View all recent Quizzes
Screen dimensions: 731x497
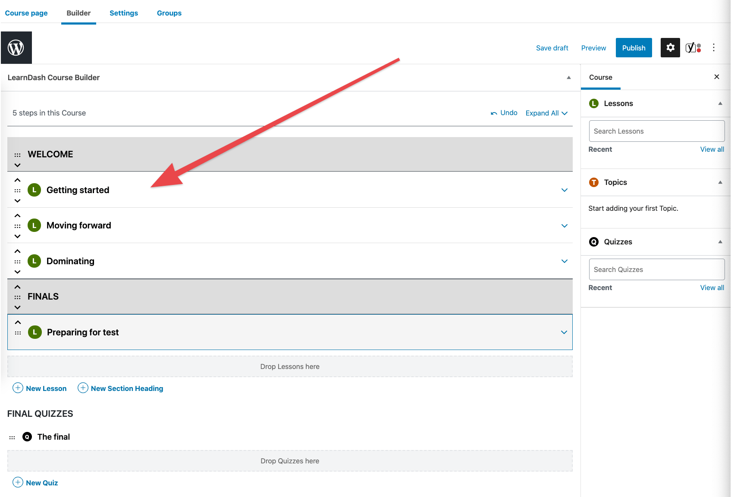tap(712, 288)
